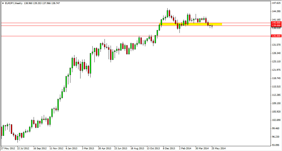The image size is (282, 151).
Task: Click the open price 138.960 in header
Action: 29,3
